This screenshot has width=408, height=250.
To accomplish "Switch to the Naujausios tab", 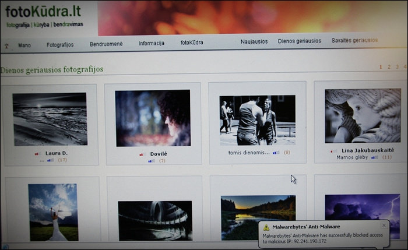I will [254, 41].
